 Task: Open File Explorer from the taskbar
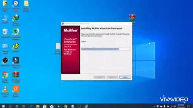[38, 106]
